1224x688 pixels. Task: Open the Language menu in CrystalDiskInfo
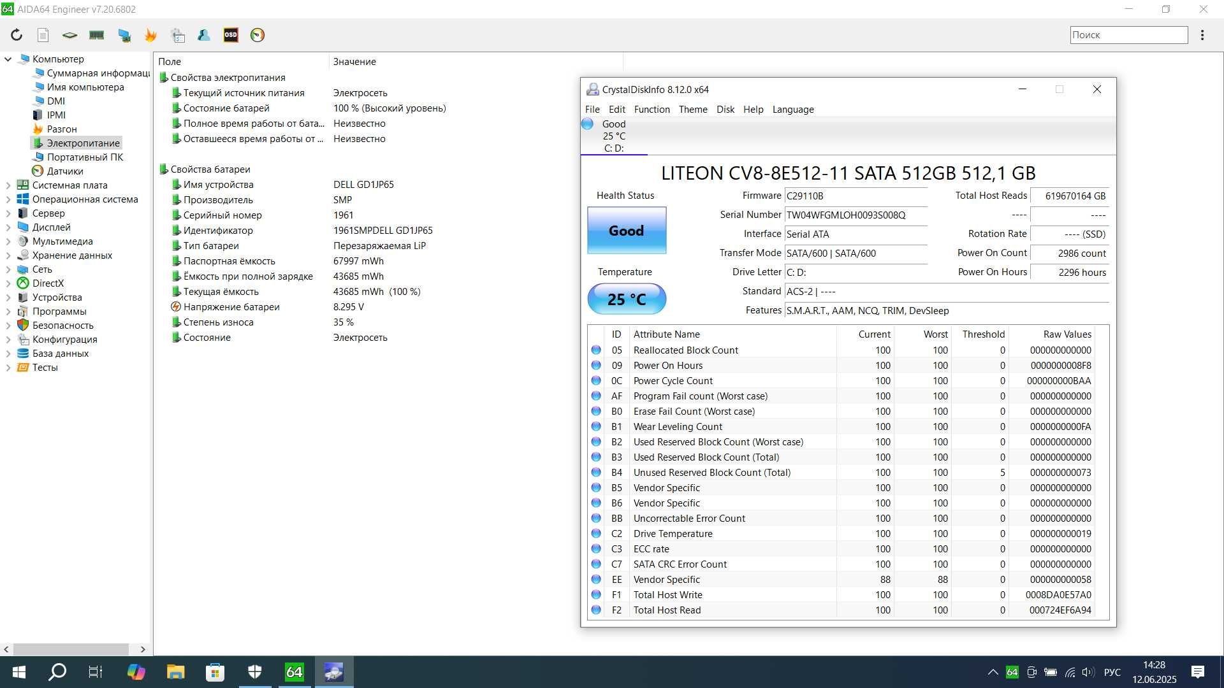(x=793, y=110)
